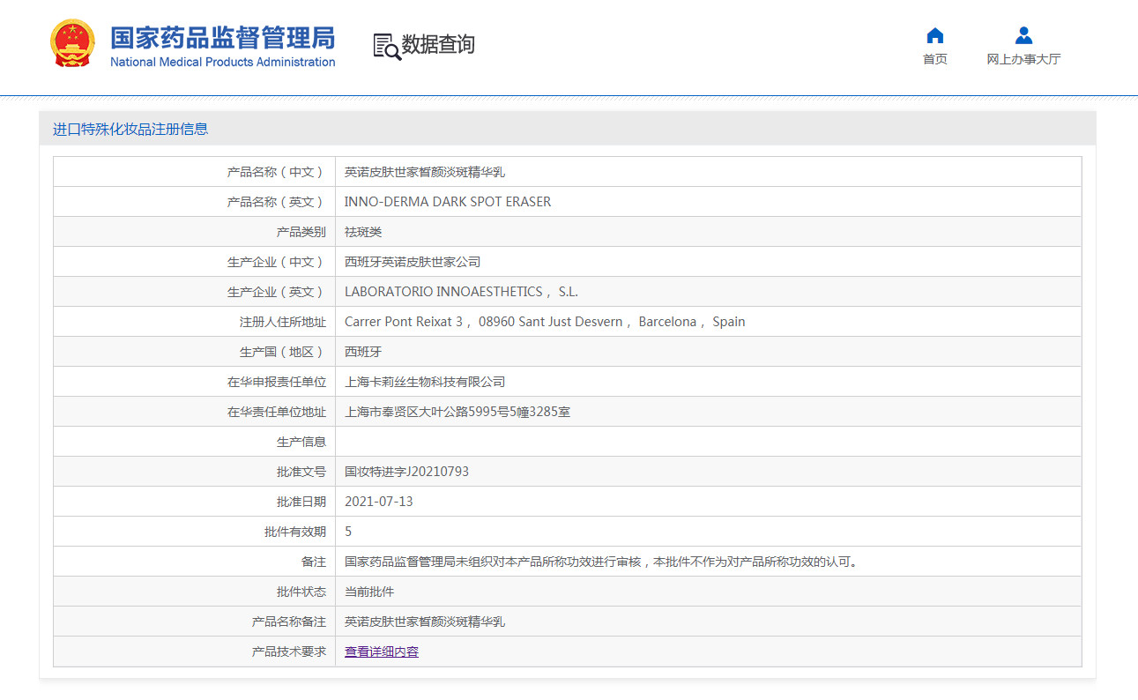Click the 产品名称备注 label cell
Screen dimensions: 1138x700
coord(195,622)
